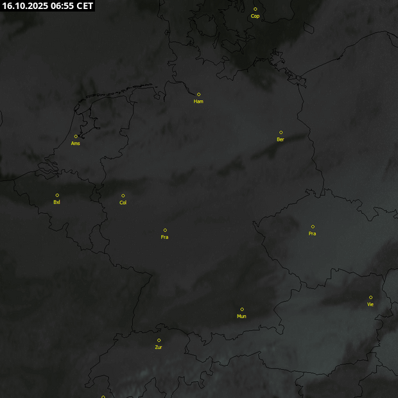Viewport: 398px width, 398px height.
Task: Click the yellow "Ham" text label
Action: [198, 101]
